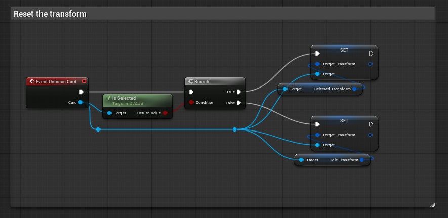Click the Branch execution input pin
The image size is (448, 218).
tap(191, 92)
